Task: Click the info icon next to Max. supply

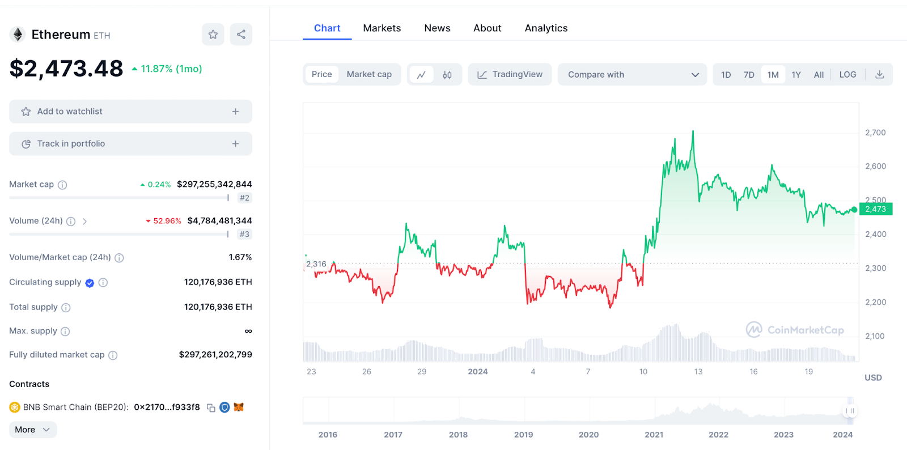Action: [65, 332]
